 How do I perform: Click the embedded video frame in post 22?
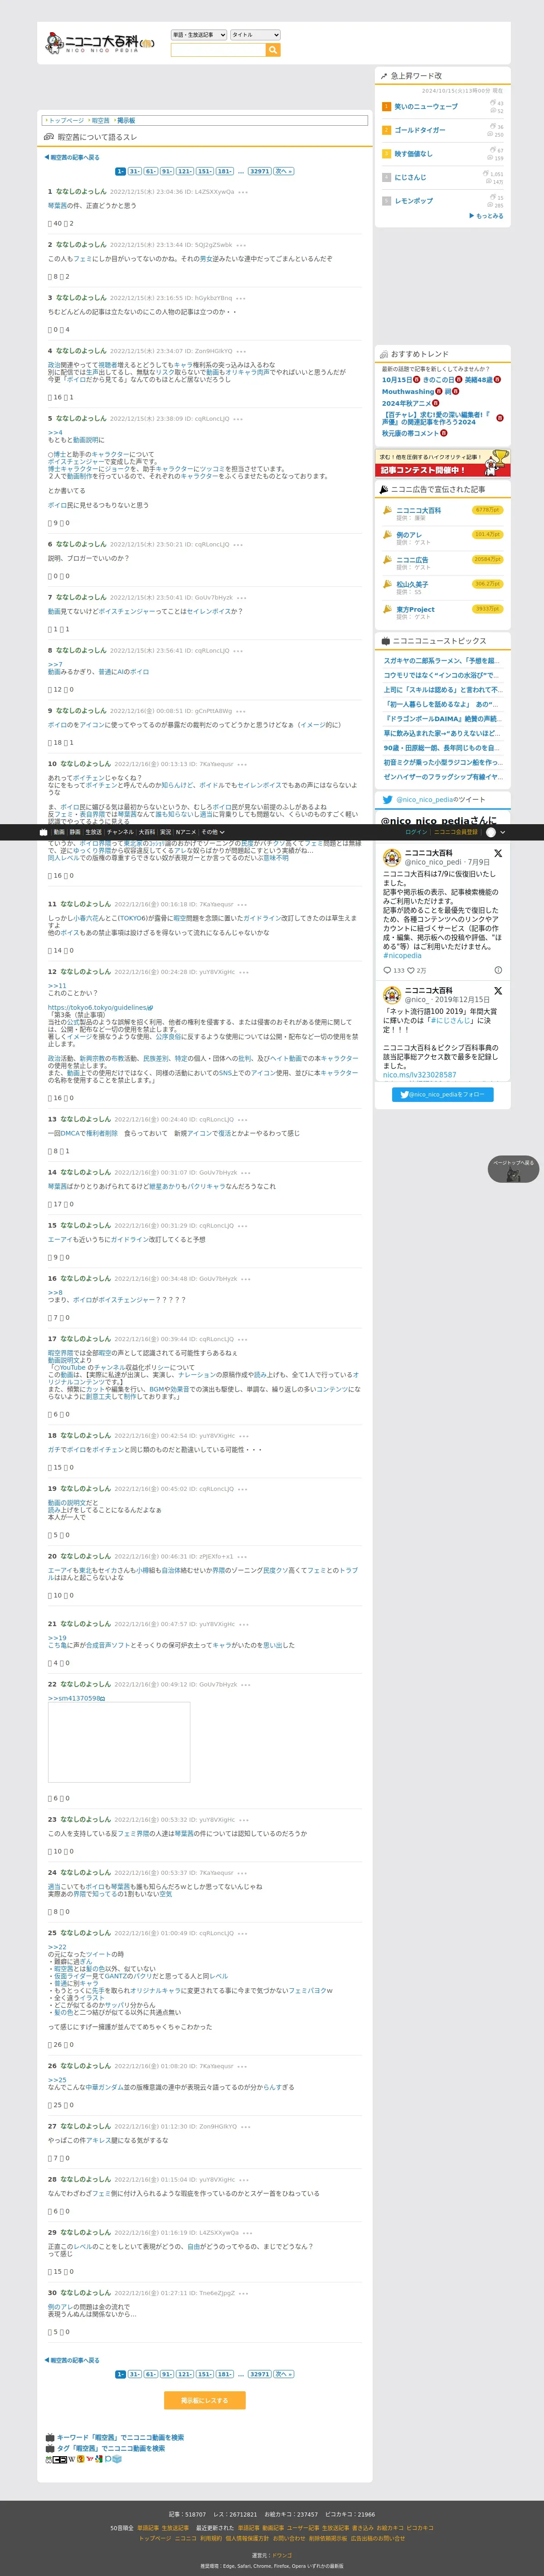[x=119, y=1742]
